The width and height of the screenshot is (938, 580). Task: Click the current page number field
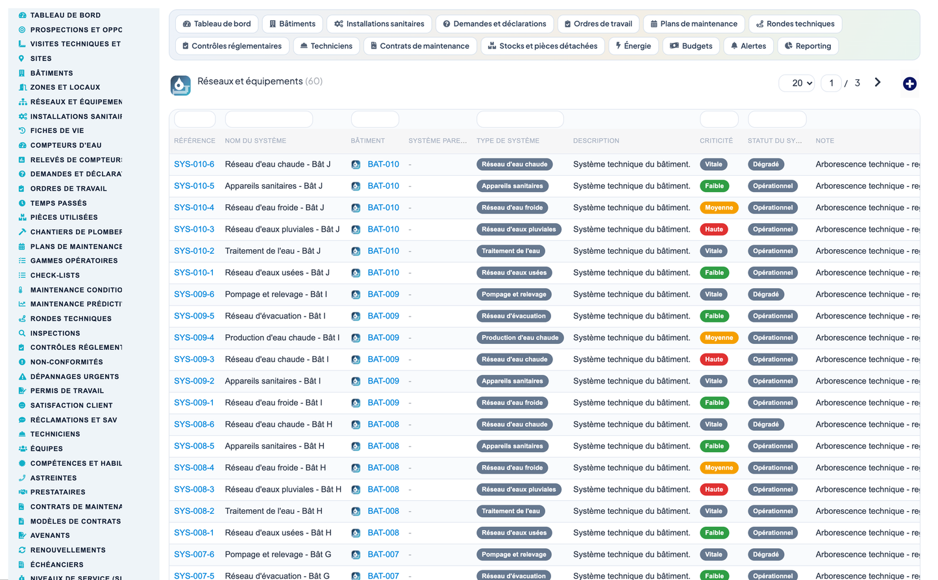[x=831, y=83]
